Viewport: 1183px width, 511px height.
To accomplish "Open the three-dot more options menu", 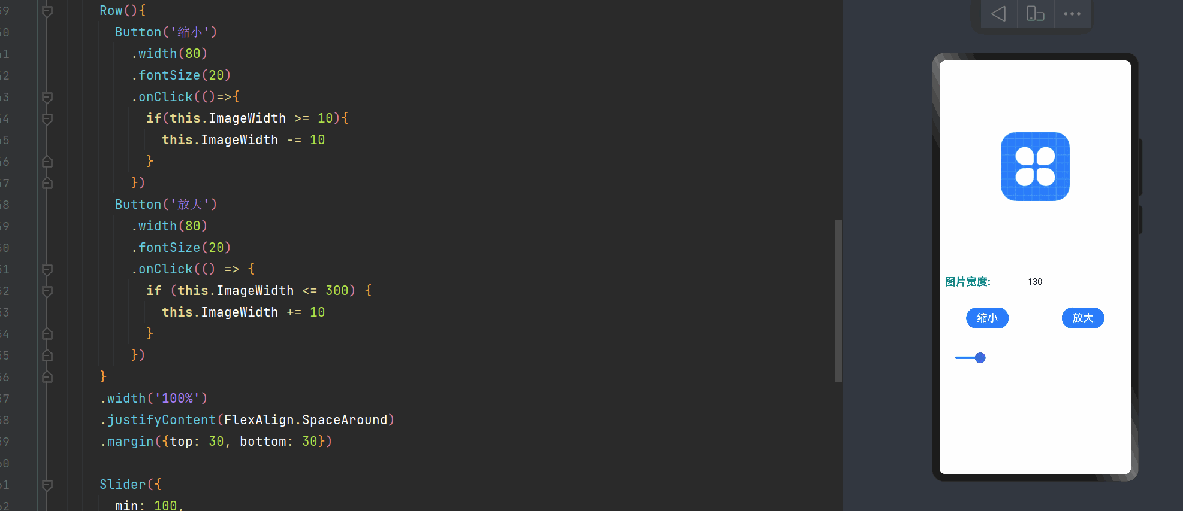I will pyautogui.click(x=1072, y=14).
